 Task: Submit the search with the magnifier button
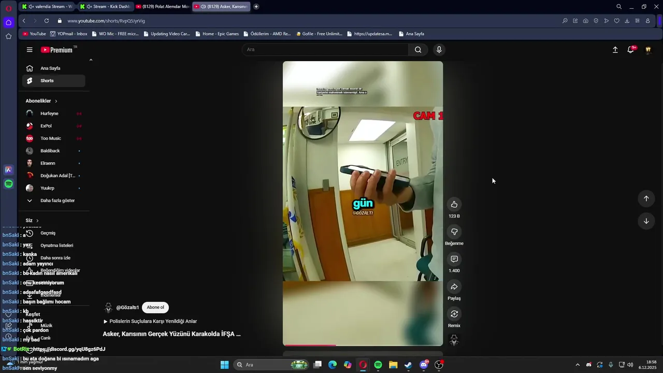418,50
